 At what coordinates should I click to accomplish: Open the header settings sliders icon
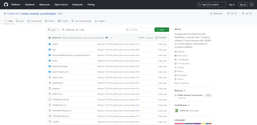pos(251,4)
